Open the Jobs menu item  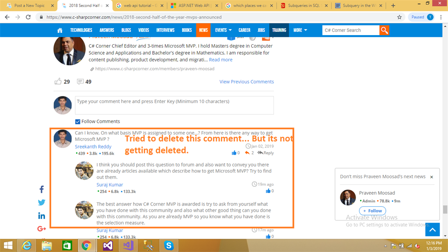(x=261, y=30)
